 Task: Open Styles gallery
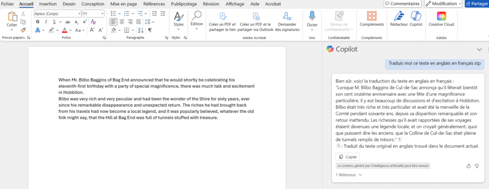pos(179,21)
